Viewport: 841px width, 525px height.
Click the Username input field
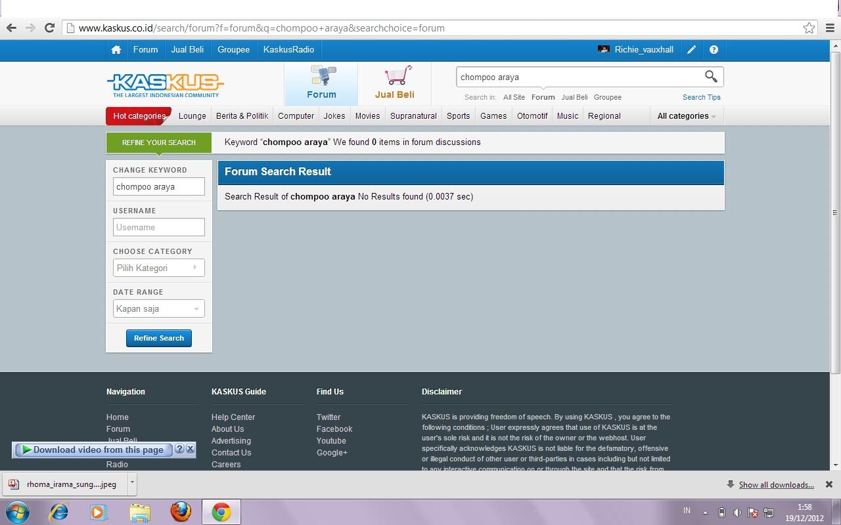point(159,227)
